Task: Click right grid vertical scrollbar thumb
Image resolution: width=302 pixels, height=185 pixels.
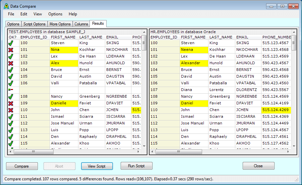Action: tap(294, 43)
